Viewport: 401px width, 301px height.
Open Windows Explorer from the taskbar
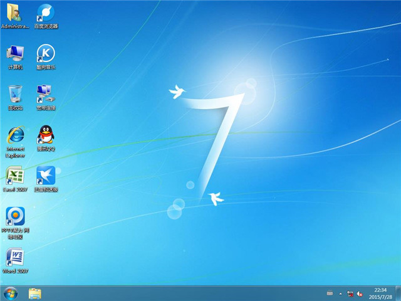pyautogui.click(x=35, y=293)
